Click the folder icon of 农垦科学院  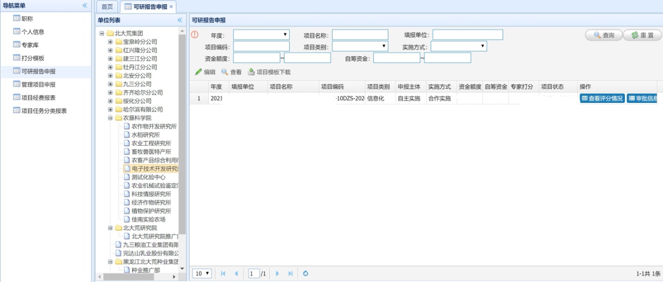(x=119, y=118)
